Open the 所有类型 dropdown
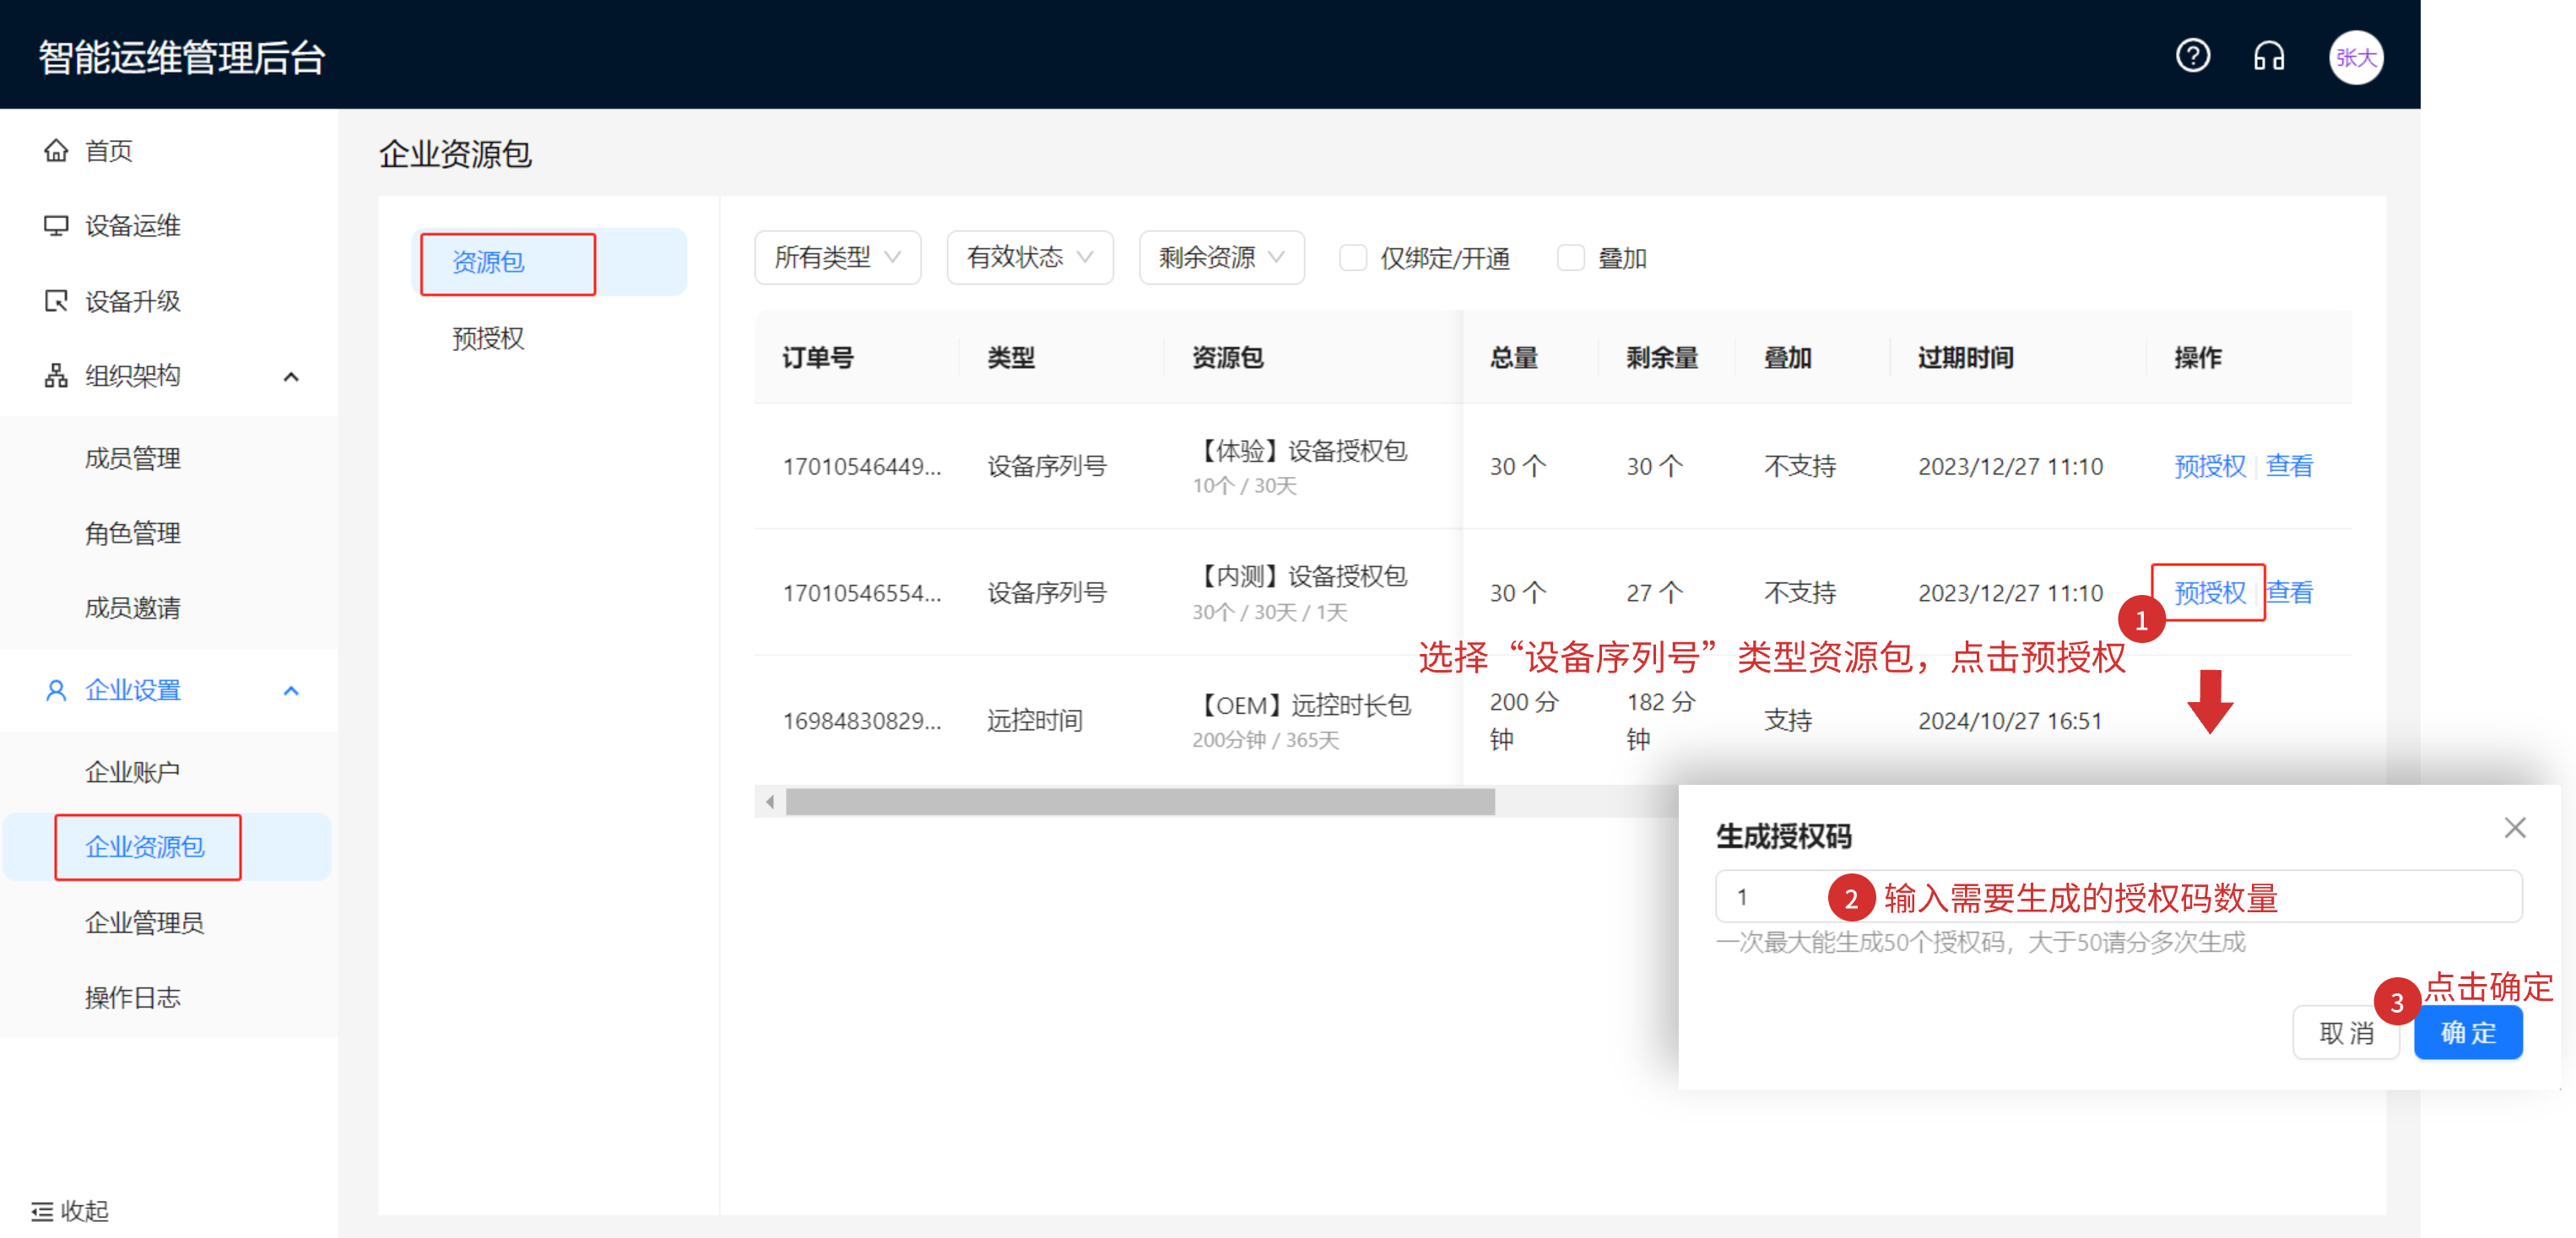 point(837,258)
